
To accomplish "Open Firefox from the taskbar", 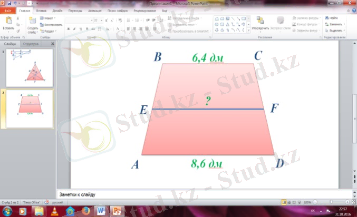I will (85, 211).
